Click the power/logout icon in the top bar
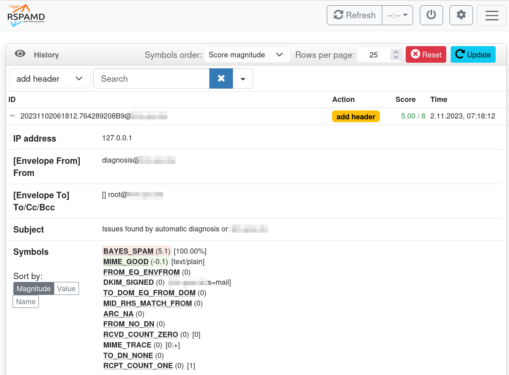Viewport: 509px width, 375px height. pyautogui.click(x=431, y=15)
